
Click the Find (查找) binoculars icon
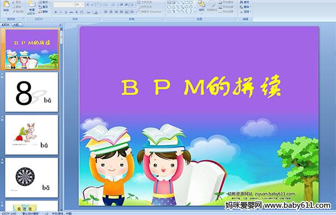[241, 2]
